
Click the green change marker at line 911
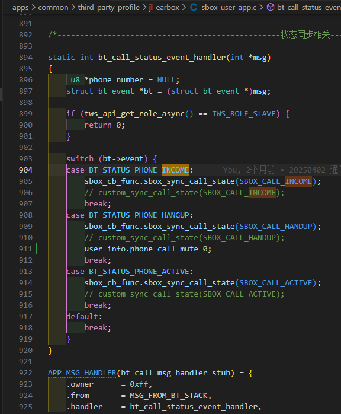36,249
